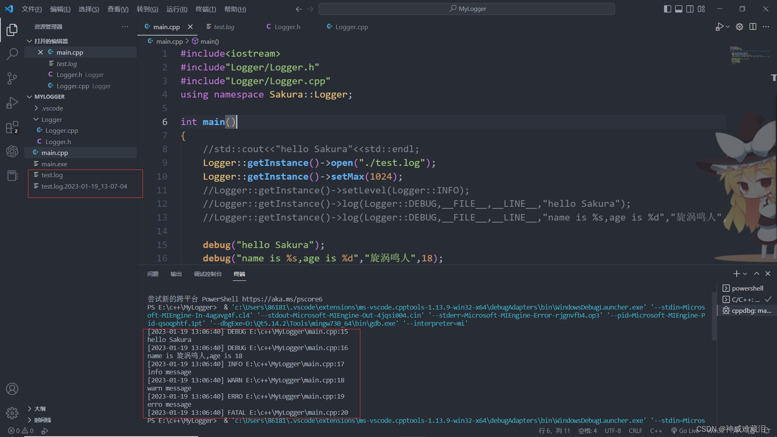Open Extensions view showing 2 updates
Image resolution: width=777 pixels, height=437 pixels.
click(12, 127)
